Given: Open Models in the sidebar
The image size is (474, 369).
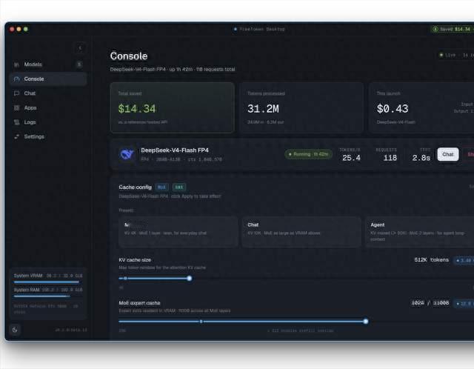Looking at the screenshot, I should [x=48, y=64].
